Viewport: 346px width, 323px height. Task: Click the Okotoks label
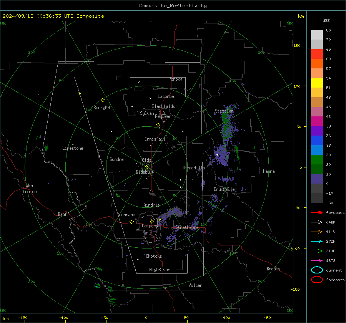click(154, 256)
